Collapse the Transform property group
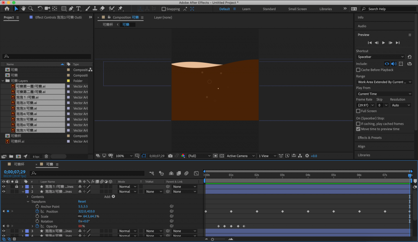418x242 pixels. click(28, 202)
